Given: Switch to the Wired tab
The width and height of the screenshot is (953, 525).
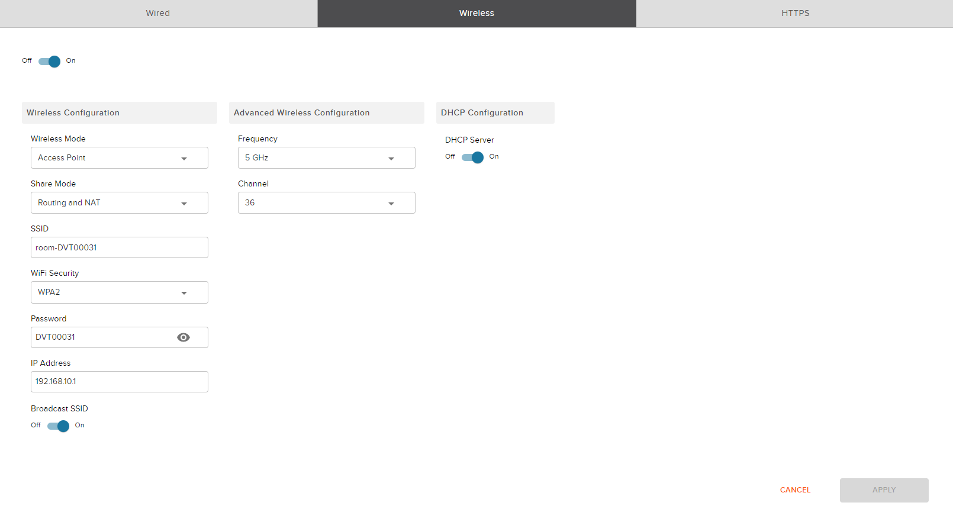Looking at the screenshot, I should (158, 13).
